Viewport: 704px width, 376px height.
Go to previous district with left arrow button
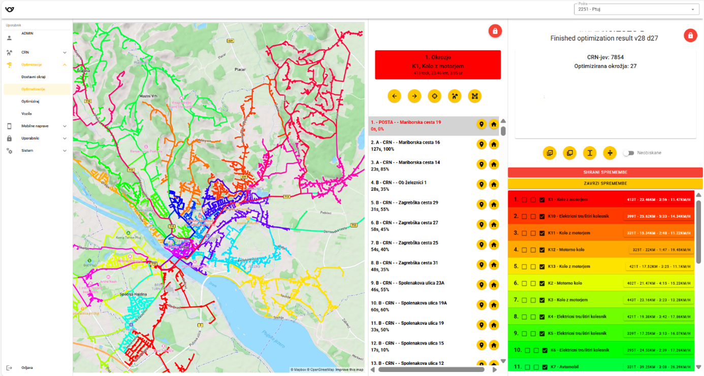click(x=394, y=96)
